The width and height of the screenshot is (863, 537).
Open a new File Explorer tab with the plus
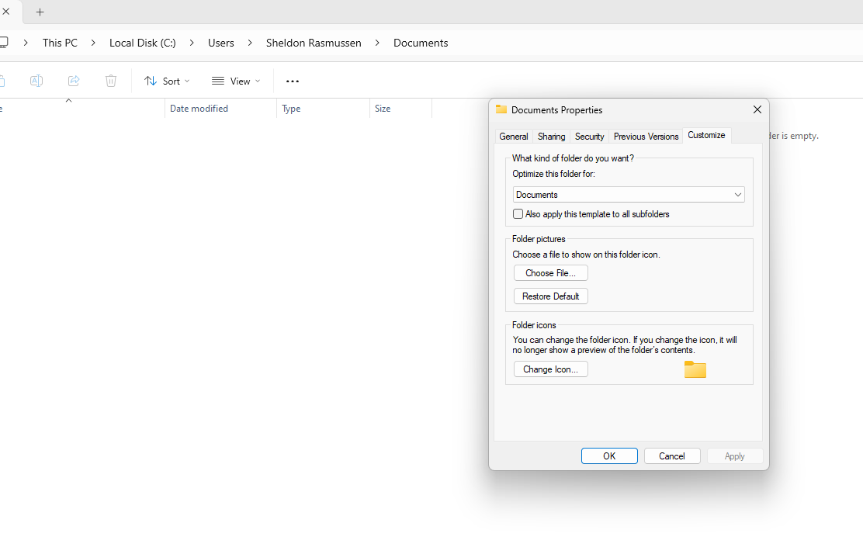coord(40,12)
